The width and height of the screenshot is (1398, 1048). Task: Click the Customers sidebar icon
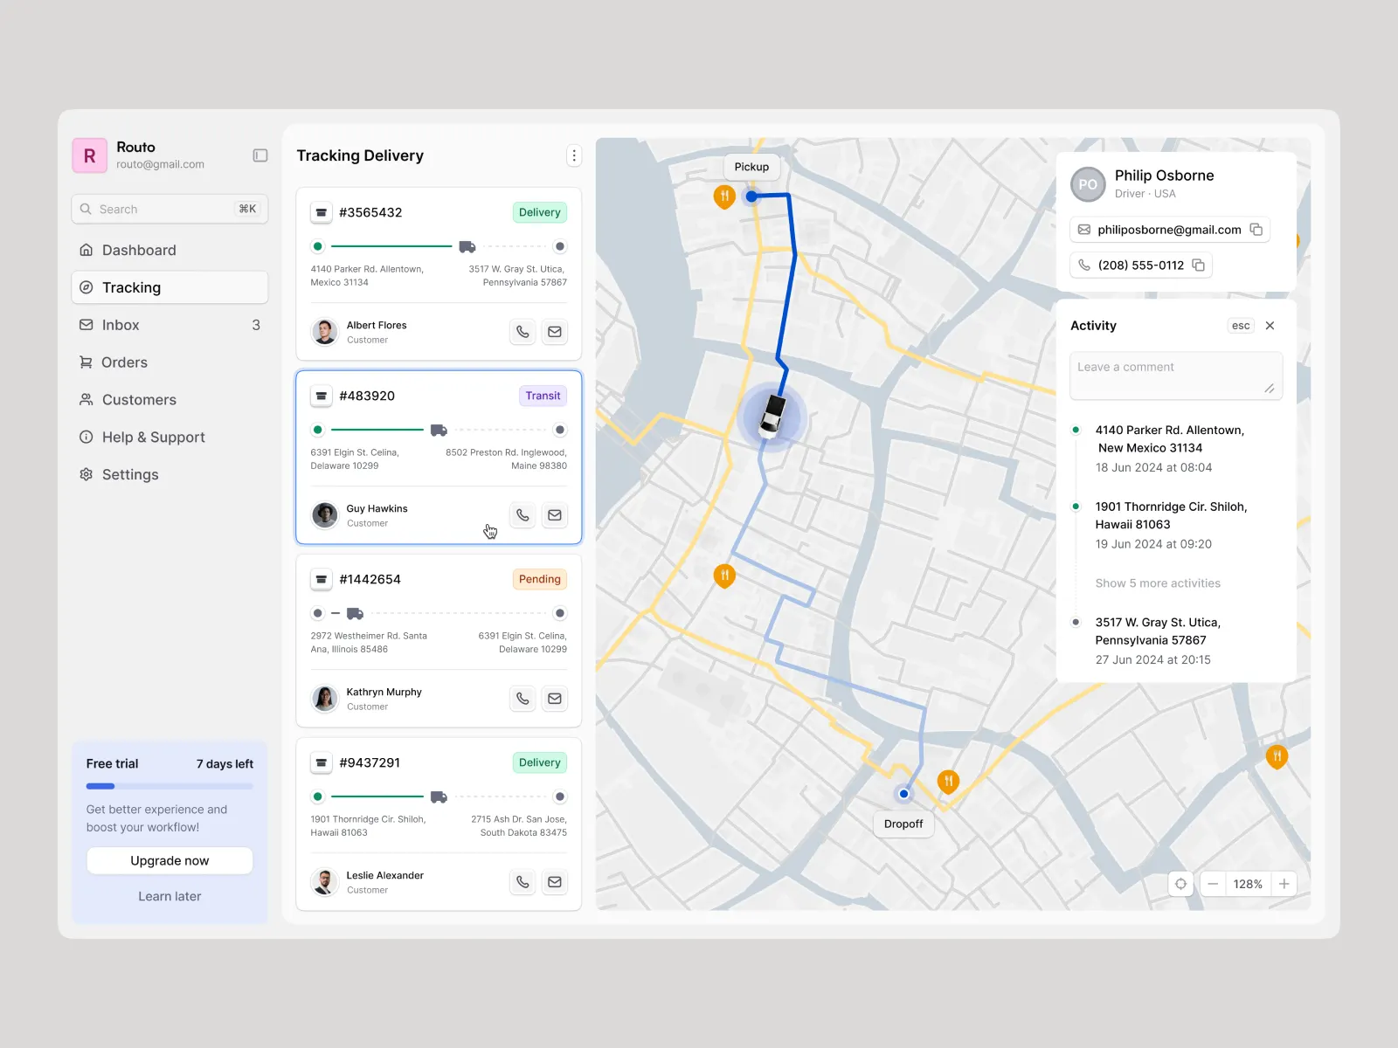[x=86, y=400]
